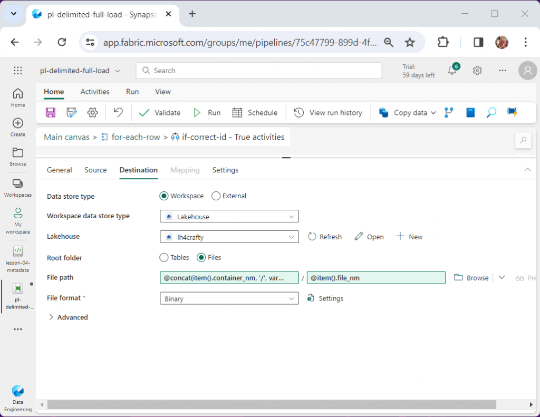The height and width of the screenshot is (417, 540).
Task: Click Refresh next to the Lakehouse
Action: 325,237
